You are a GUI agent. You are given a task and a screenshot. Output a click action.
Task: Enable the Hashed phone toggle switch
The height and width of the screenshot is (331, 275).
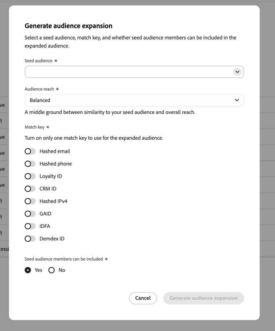30,163
